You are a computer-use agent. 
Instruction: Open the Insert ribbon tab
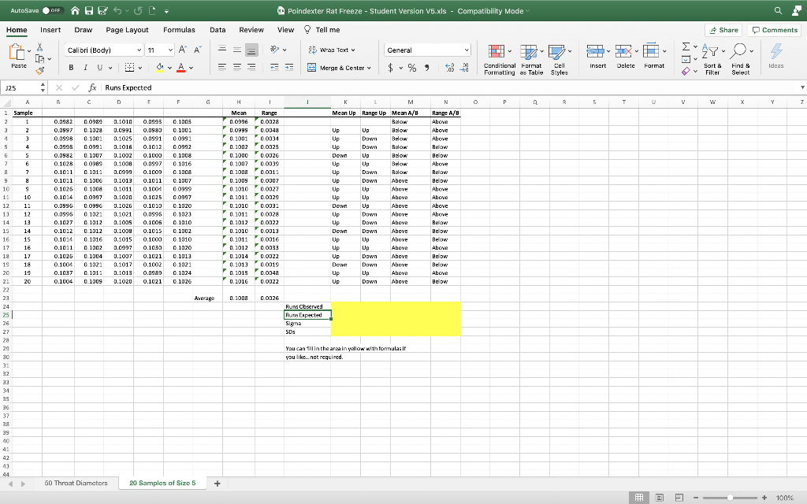[50, 30]
